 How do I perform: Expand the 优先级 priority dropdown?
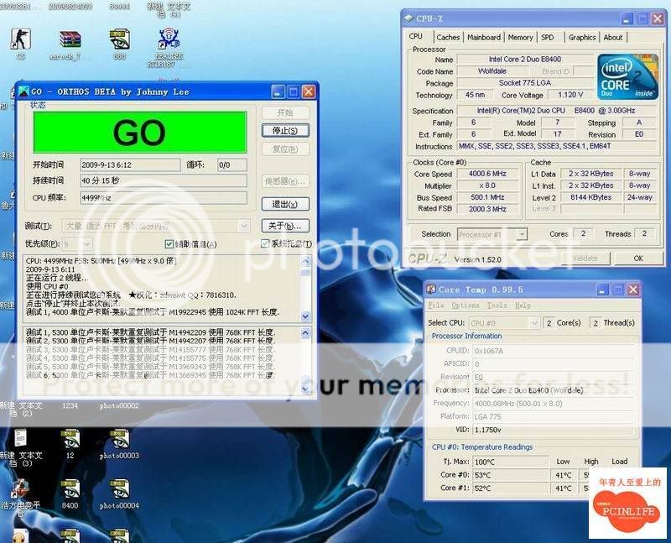[x=88, y=244]
